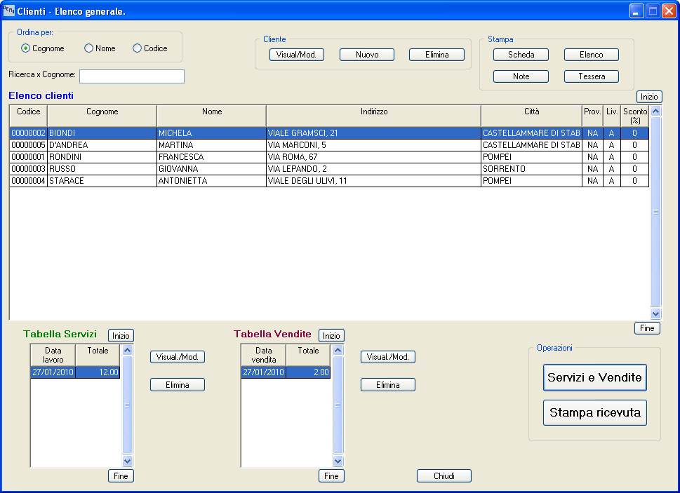Print the client Scheda

pos(521,55)
